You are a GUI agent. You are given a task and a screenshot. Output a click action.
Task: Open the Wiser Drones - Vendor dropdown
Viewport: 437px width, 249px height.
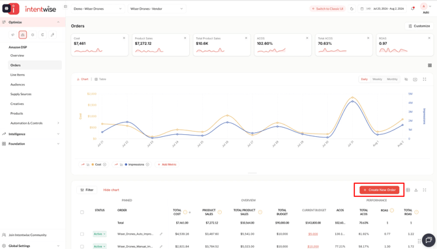point(157,8)
